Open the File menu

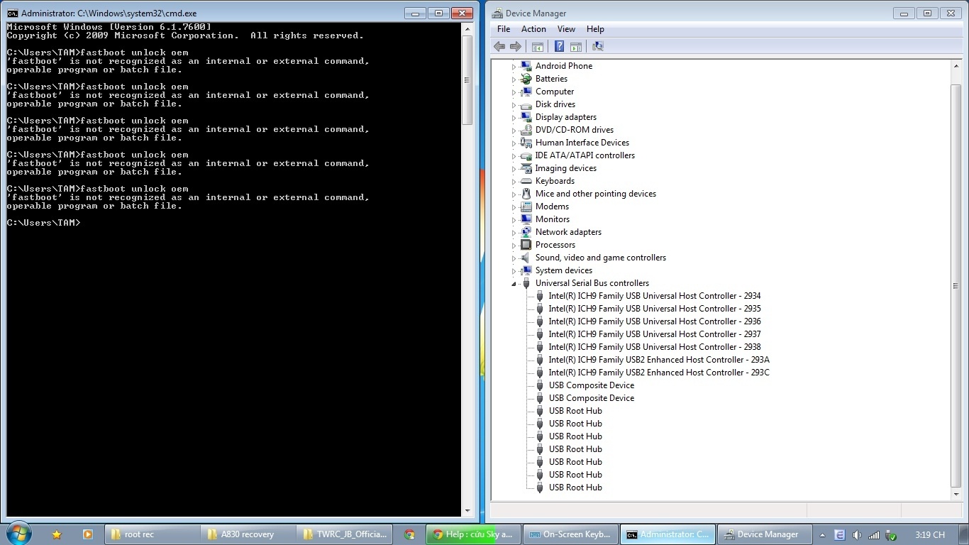coord(504,29)
